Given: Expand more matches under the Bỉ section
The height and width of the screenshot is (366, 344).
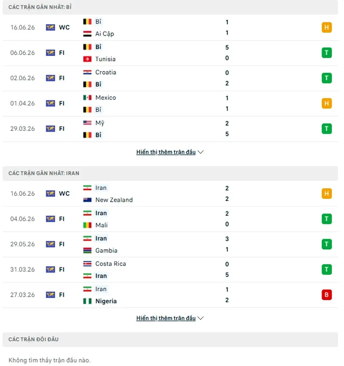Looking at the screenshot, I should 166,152.
